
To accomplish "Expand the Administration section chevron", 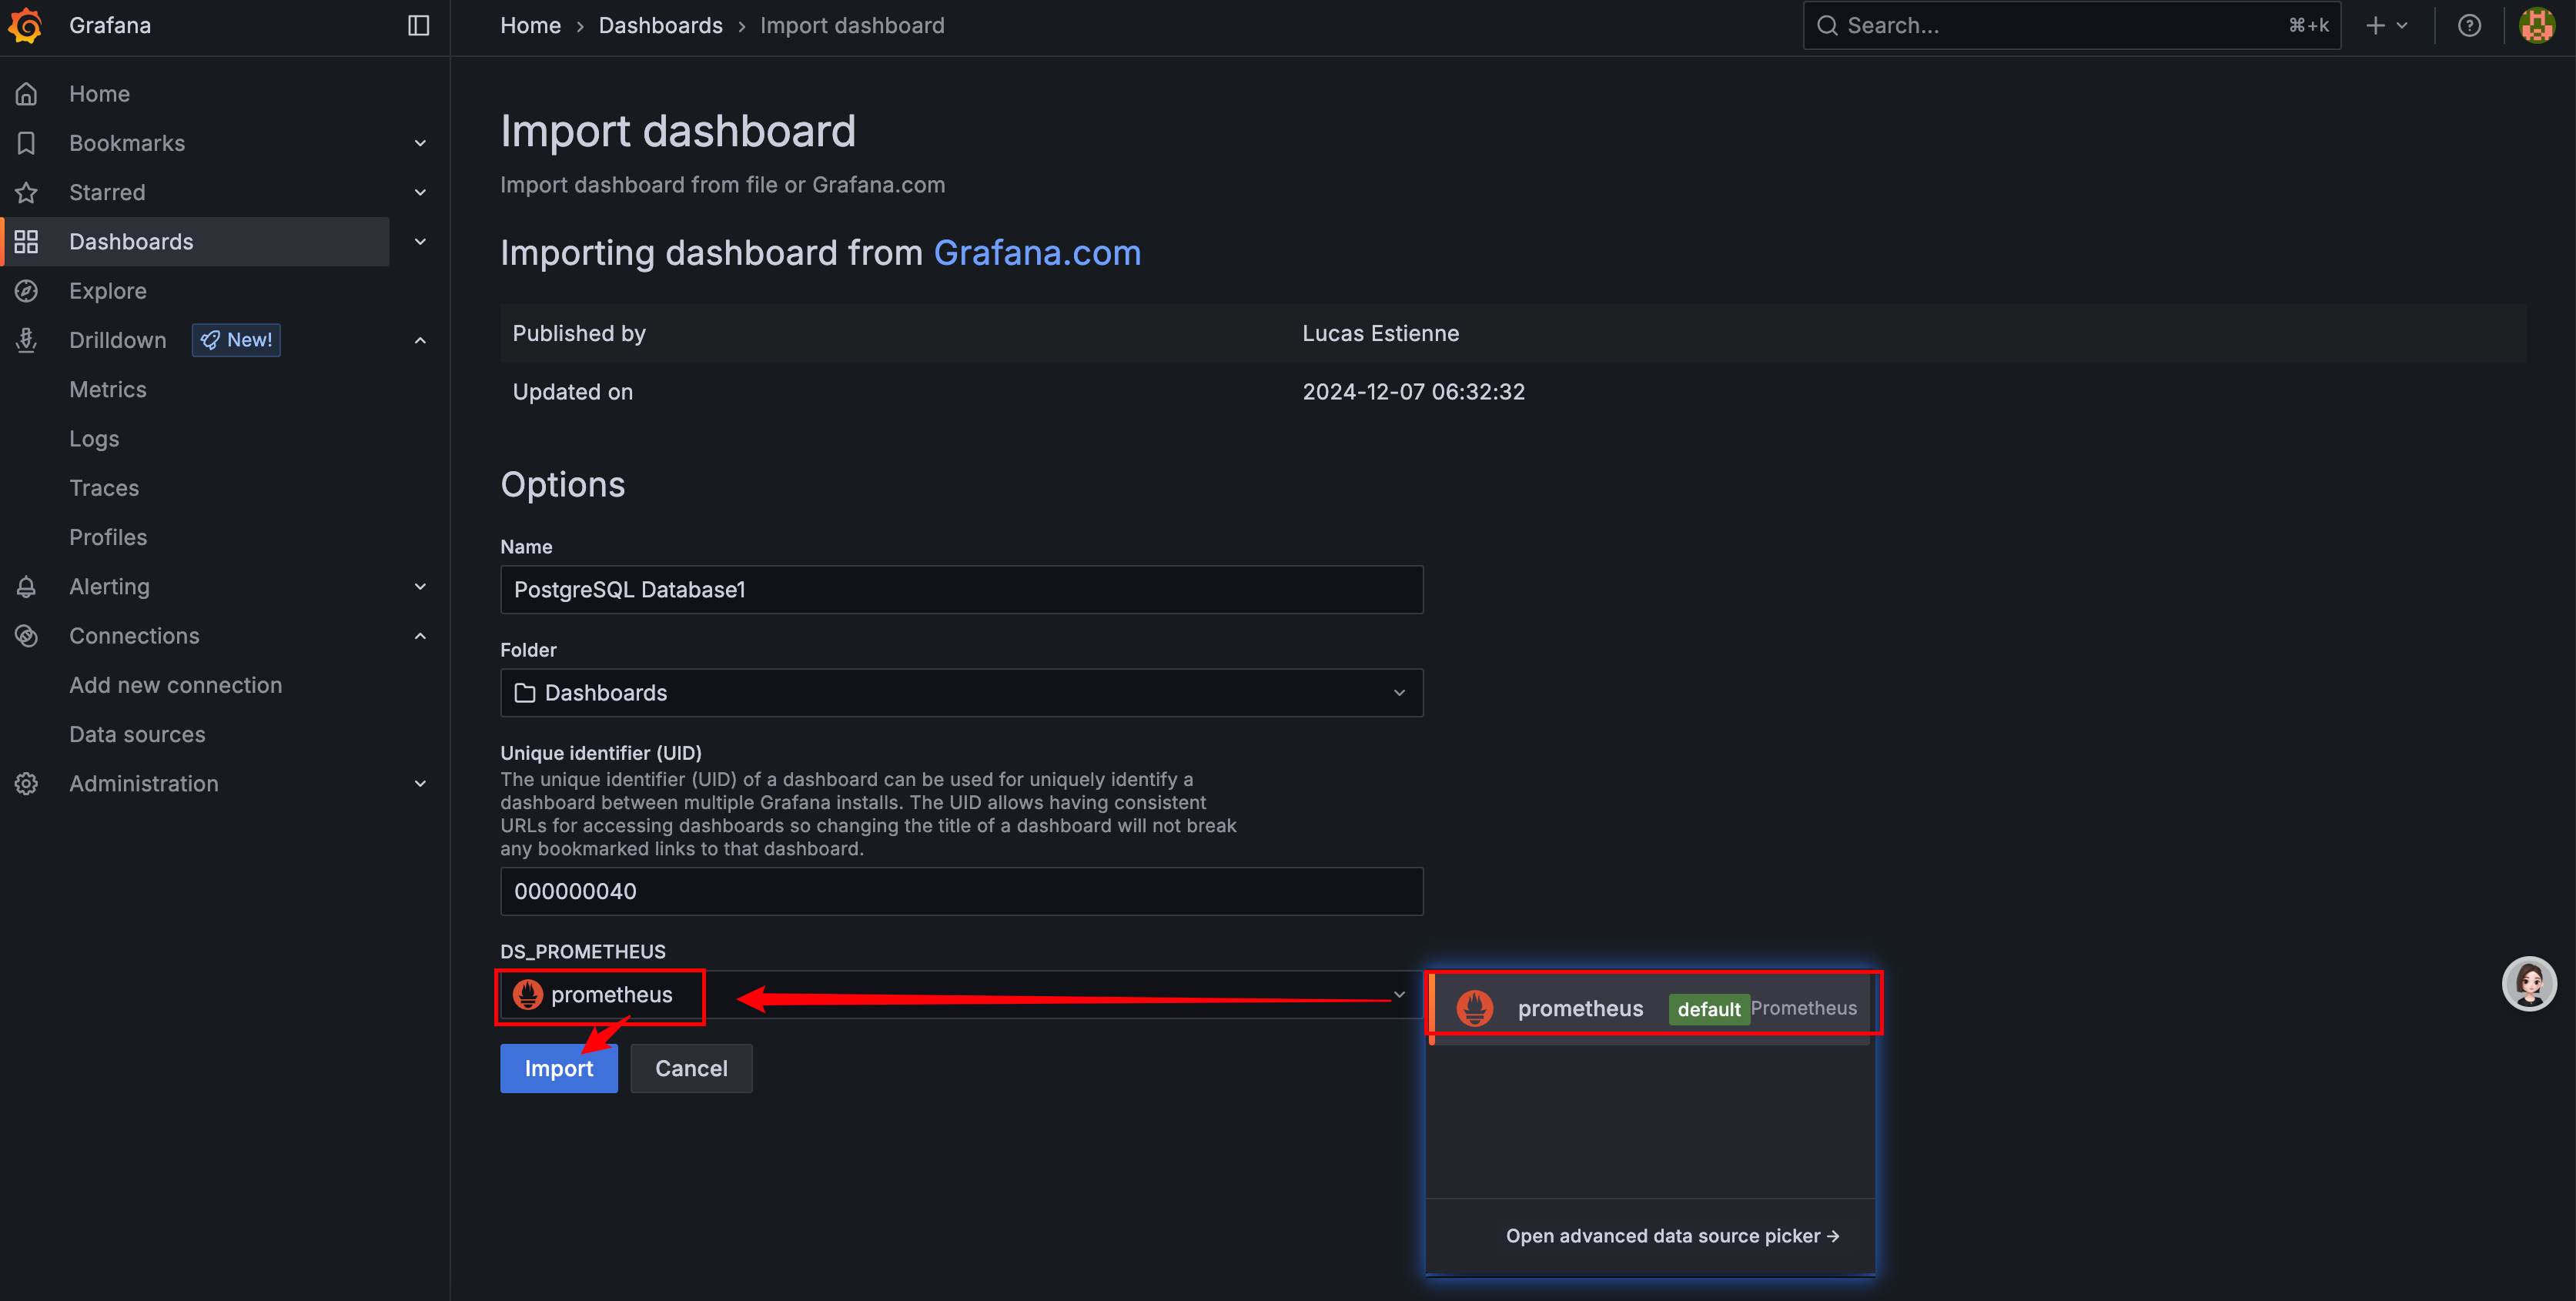I will (x=420, y=784).
